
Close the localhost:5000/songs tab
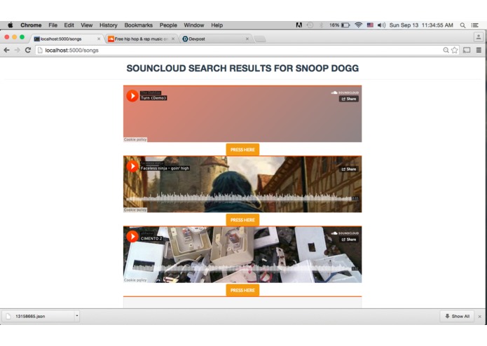(x=99, y=39)
